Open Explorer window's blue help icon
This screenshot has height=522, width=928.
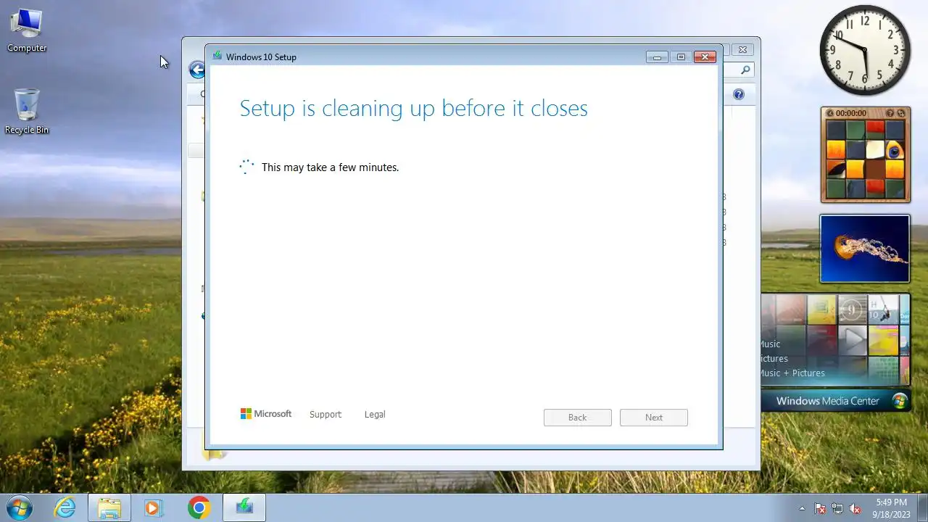tap(738, 94)
